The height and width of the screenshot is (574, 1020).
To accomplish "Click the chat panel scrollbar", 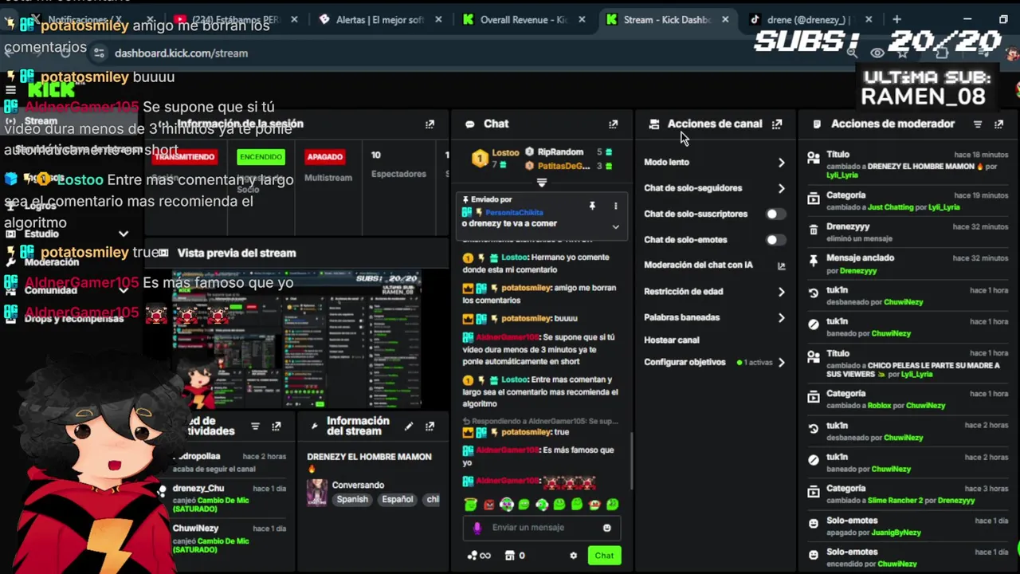I will tap(632, 461).
